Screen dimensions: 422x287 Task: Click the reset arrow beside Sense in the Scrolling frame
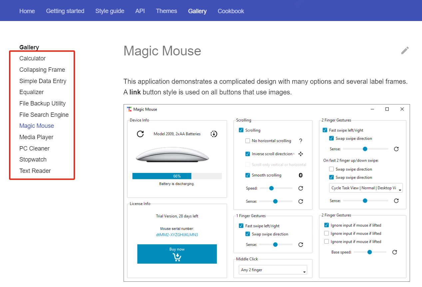[301, 201]
